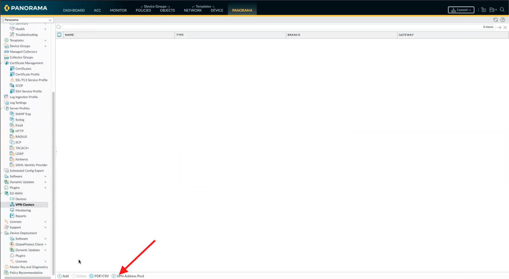This screenshot has width=509, height=279.
Task: Open the SCEP certificate settings
Action: point(19,85)
